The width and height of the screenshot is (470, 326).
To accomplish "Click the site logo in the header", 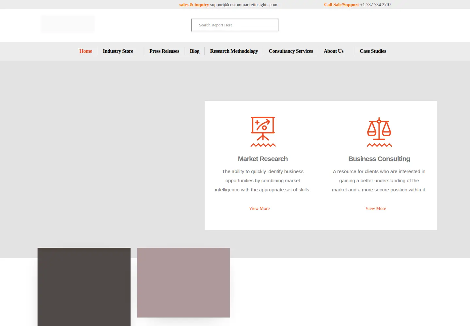I will click(68, 24).
